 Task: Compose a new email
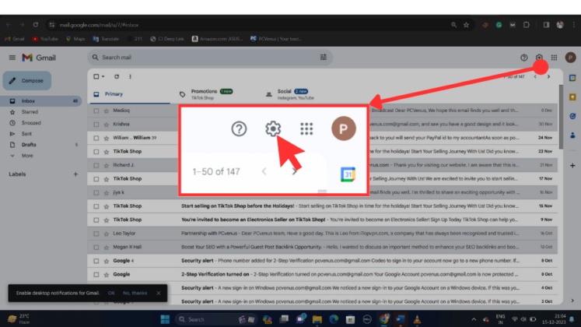27,80
